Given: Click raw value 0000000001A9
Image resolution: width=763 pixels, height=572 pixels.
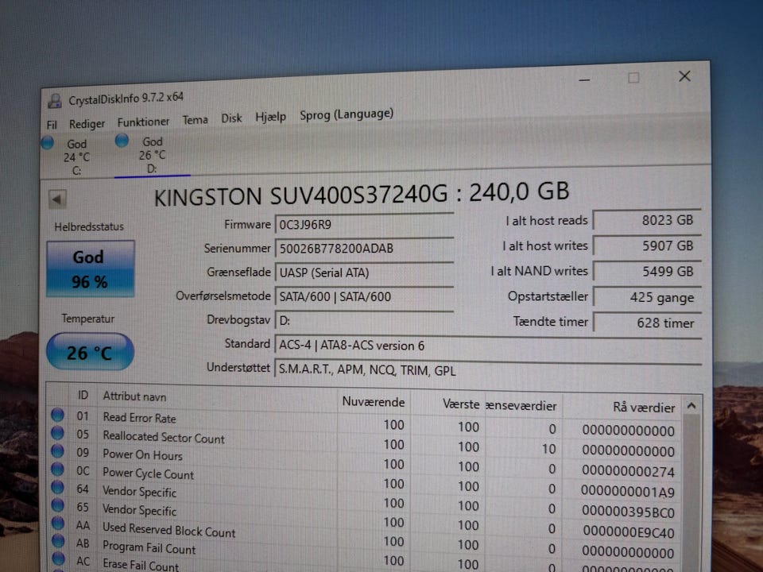Looking at the screenshot, I should pos(628,493).
